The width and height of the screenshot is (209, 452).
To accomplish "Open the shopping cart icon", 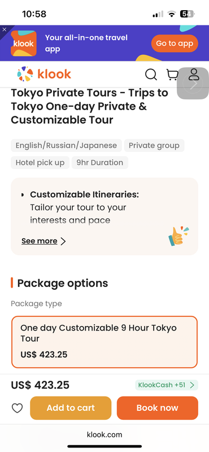I will point(172,75).
